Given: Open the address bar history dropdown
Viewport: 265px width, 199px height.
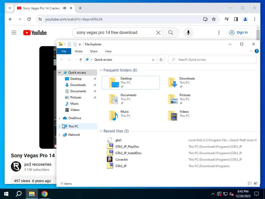Looking at the screenshot, I should (x=153, y=60).
